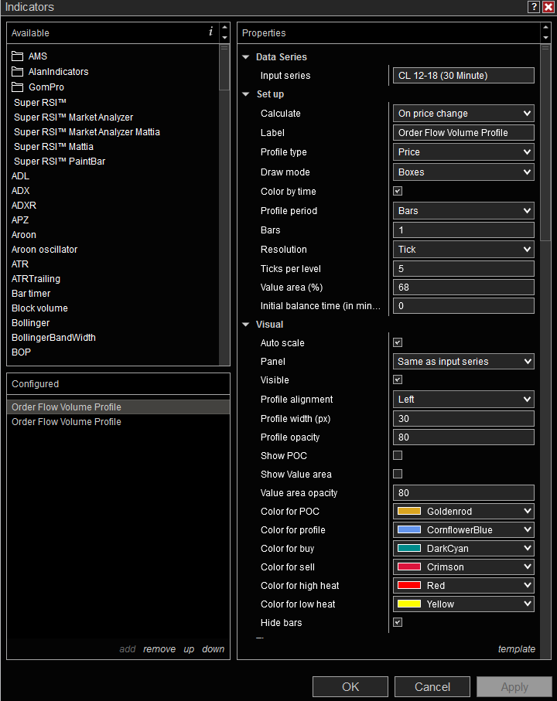Change Color for low heat Yellow swatch
This screenshot has height=701, width=557.
[409, 604]
